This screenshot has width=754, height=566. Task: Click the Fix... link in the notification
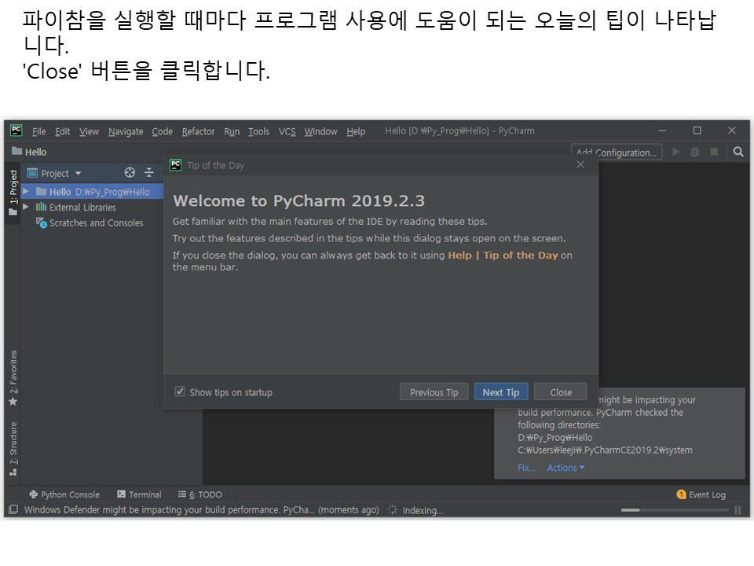526,468
